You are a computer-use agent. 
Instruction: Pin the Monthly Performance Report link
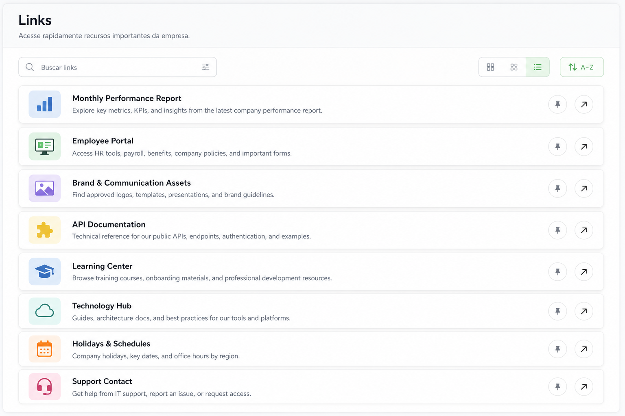(557, 104)
